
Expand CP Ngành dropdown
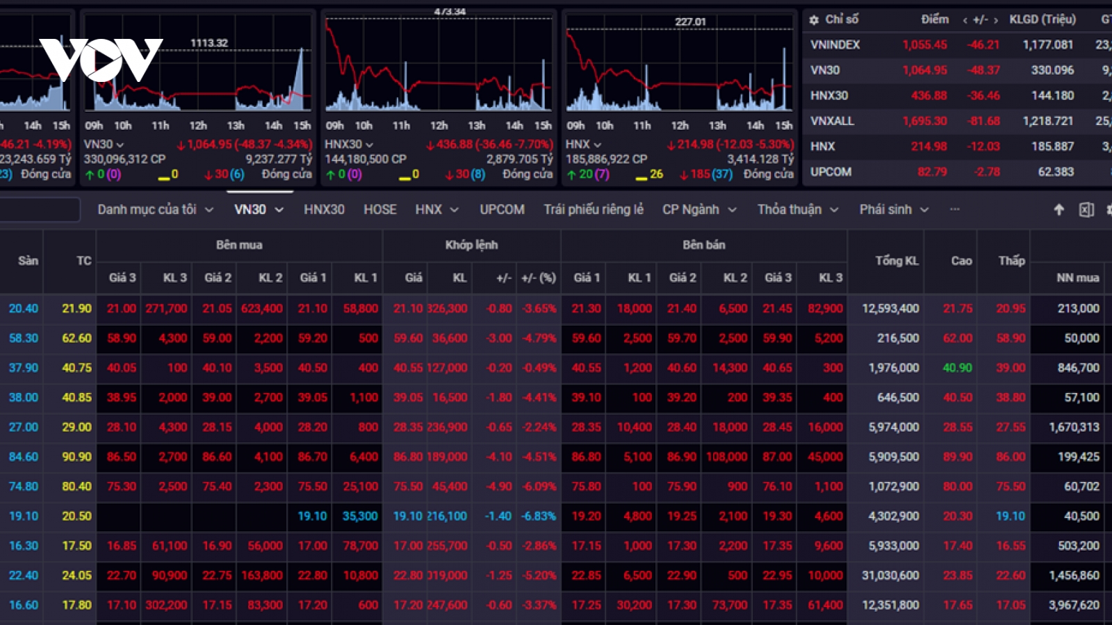pyautogui.click(x=732, y=210)
